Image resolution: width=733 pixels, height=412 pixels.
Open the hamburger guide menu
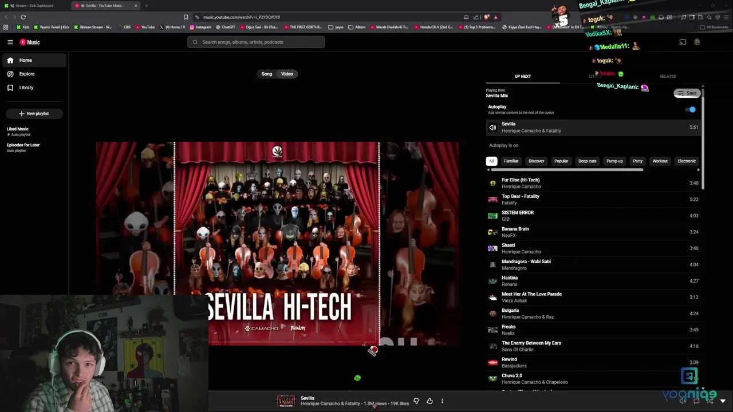(10, 42)
